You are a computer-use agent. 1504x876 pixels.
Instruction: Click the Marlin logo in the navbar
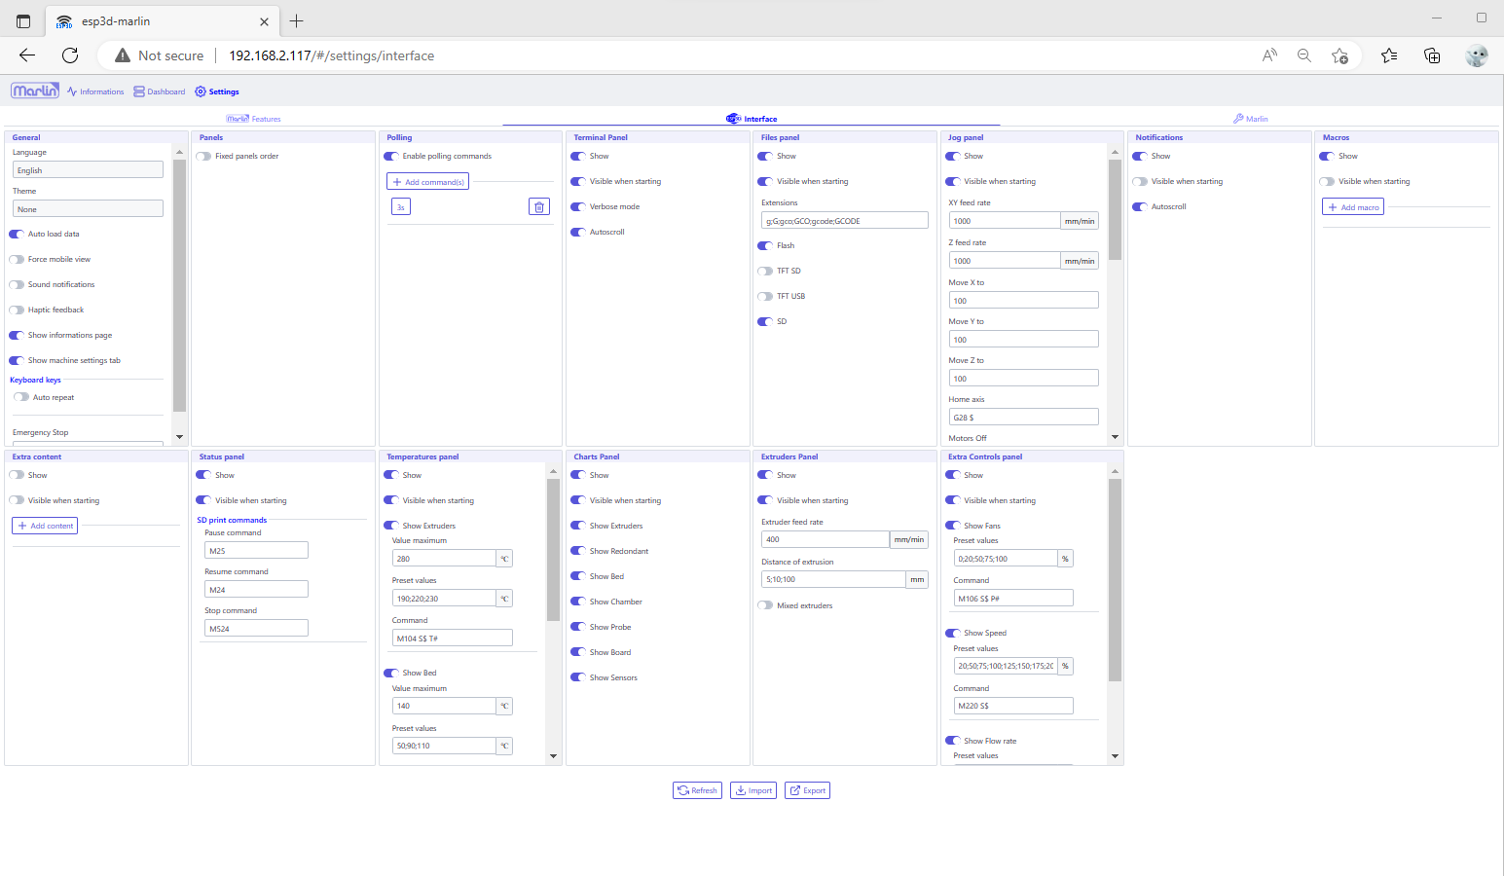(35, 91)
